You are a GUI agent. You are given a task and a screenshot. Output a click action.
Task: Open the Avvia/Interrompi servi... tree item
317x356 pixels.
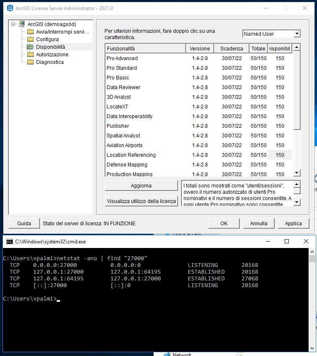coord(63,32)
